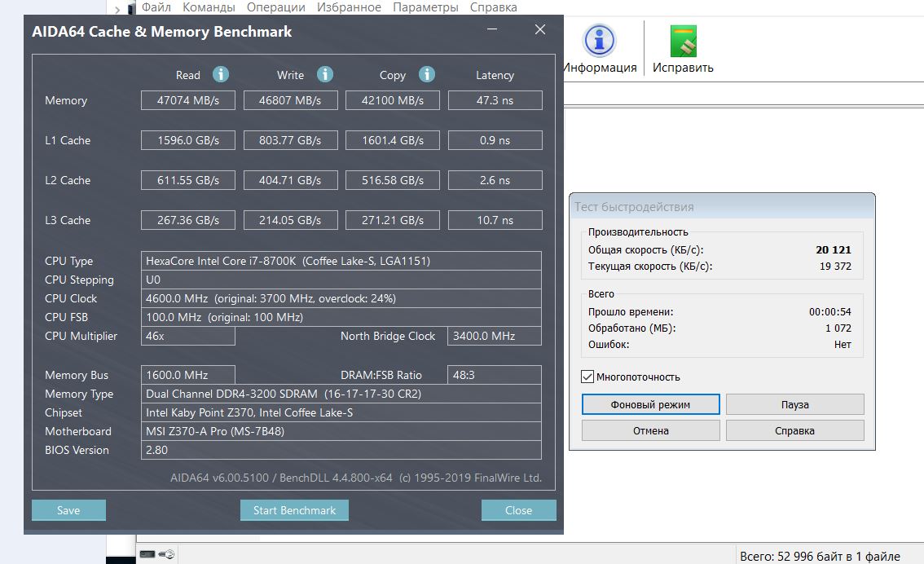Click CPU Type field i7-8700K
The height and width of the screenshot is (564, 924).
click(341, 261)
